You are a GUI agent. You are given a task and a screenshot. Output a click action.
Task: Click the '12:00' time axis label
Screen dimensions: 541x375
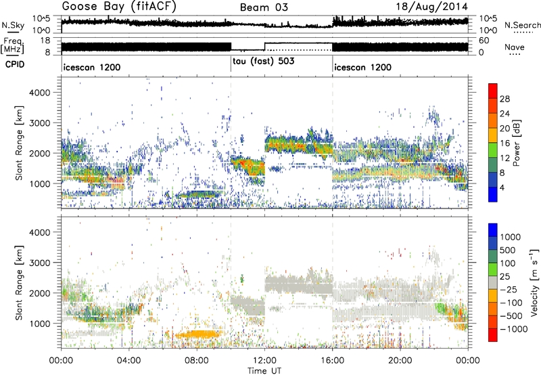coord(264,361)
